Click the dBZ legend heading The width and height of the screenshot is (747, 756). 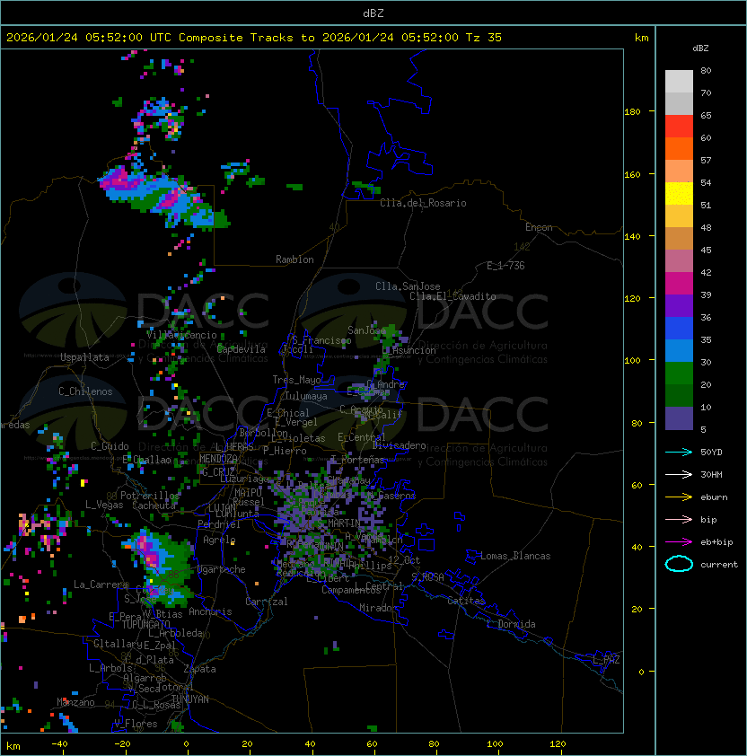coord(700,48)
